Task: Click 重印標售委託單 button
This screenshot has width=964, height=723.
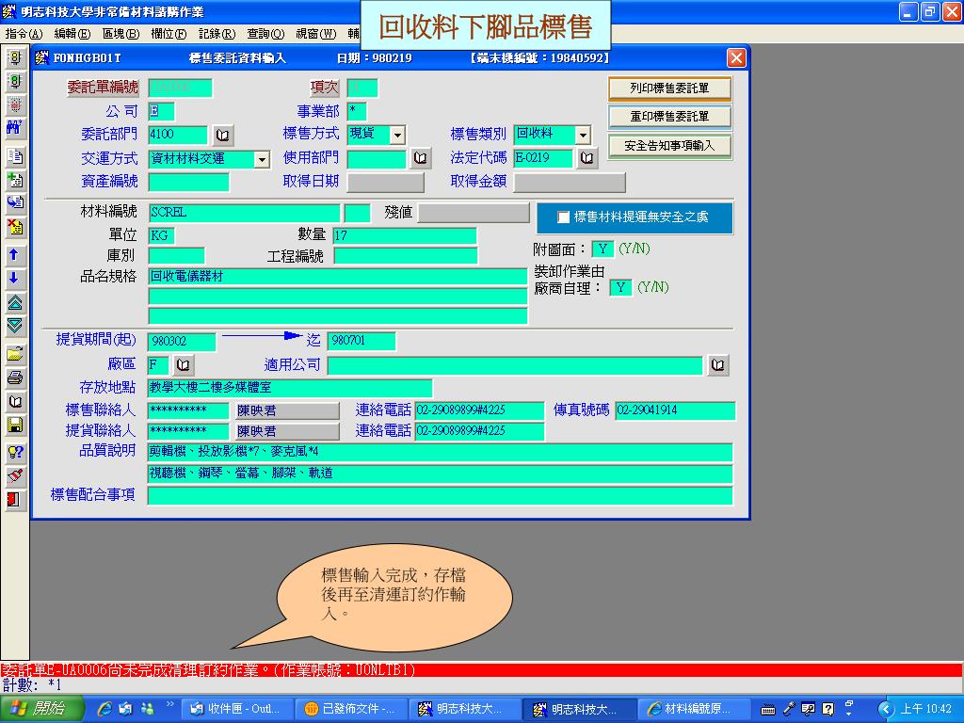Action: pyautogui.click(x=669, y=116)
